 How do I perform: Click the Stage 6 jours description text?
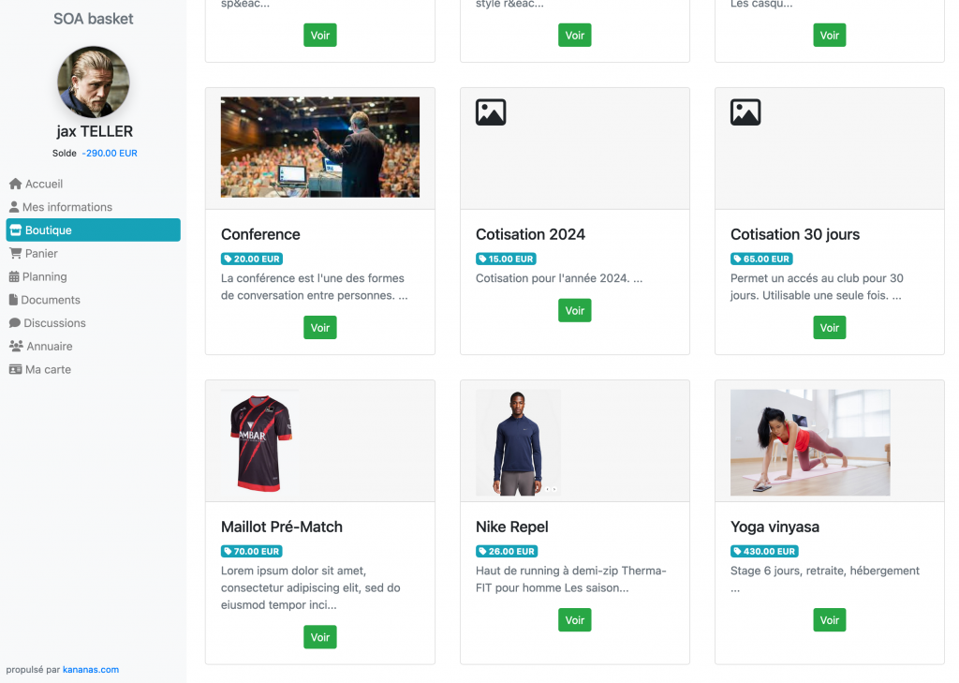click(824, 579)
